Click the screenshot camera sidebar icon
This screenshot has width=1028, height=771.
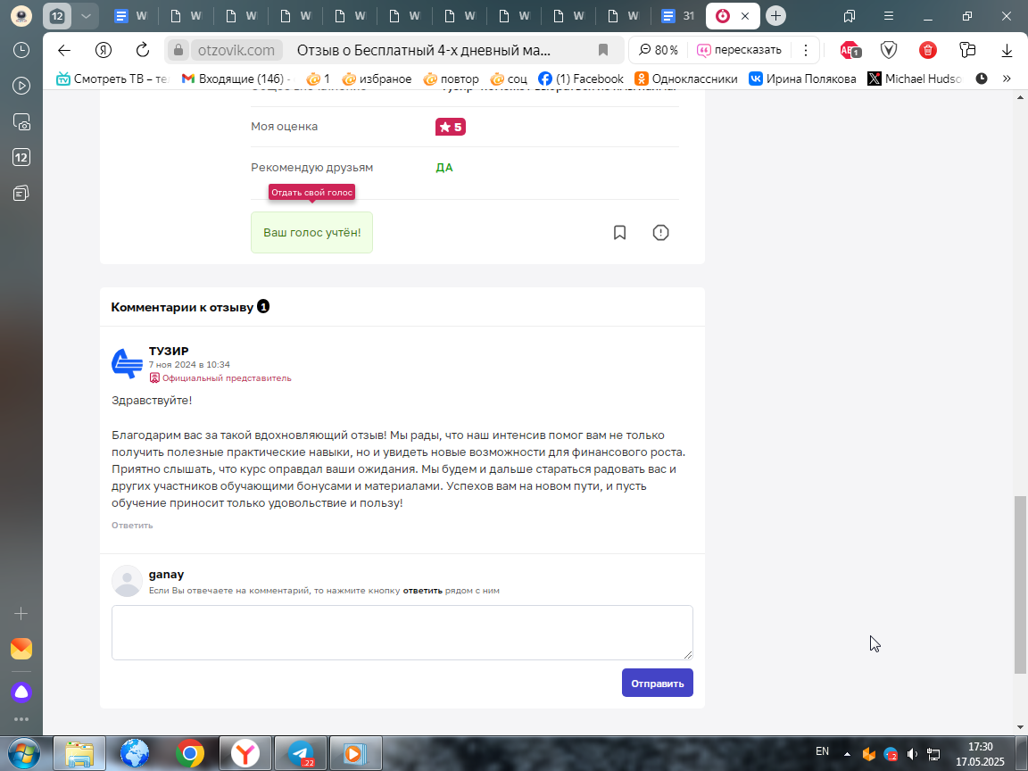[x=21, y=122]
